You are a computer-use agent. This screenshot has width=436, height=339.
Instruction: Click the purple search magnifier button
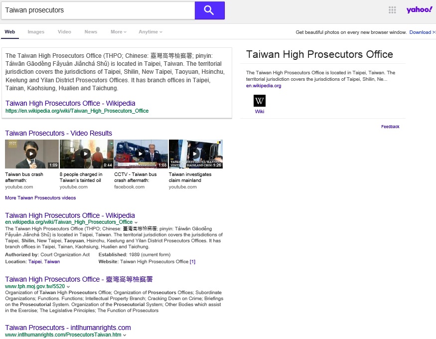tap(209, 10)
